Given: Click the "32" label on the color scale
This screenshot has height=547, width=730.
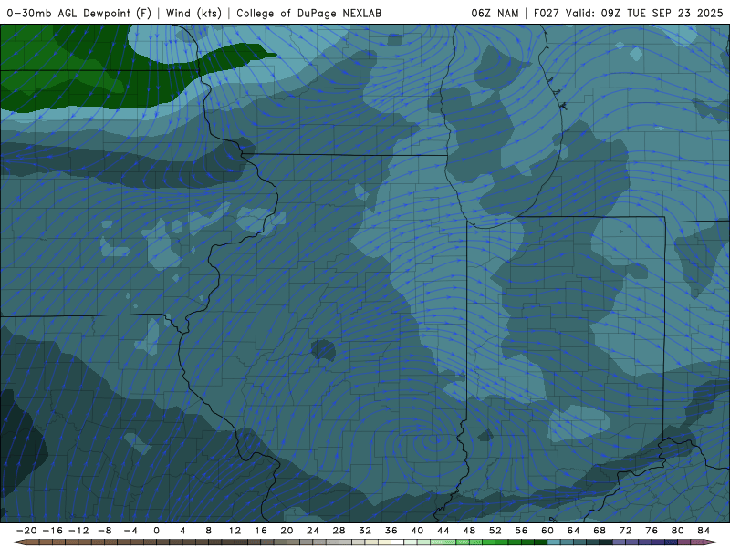Looking at the screenshot, I should 365,531.
